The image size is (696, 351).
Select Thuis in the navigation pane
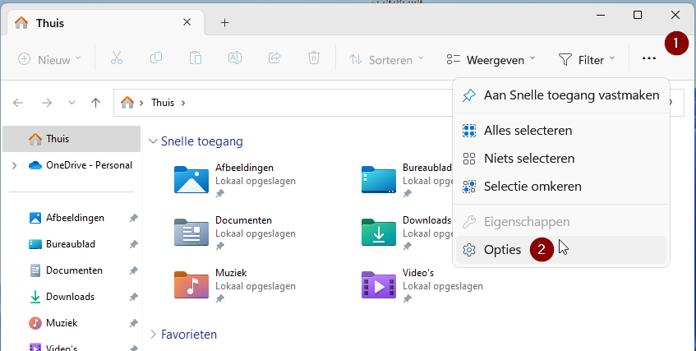pos(71,139)
